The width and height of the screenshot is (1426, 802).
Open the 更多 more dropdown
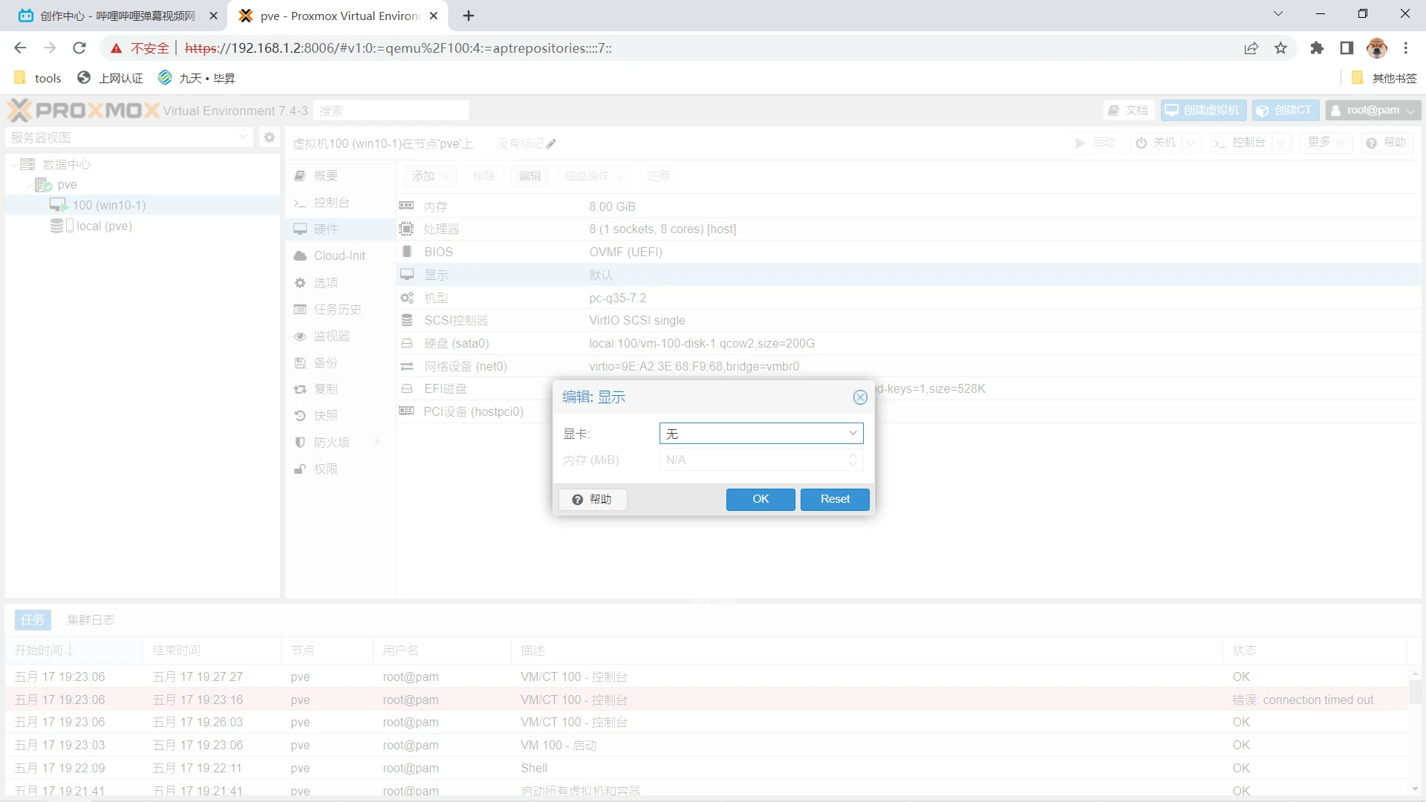pyautogui.click(x=1326, y=143)
